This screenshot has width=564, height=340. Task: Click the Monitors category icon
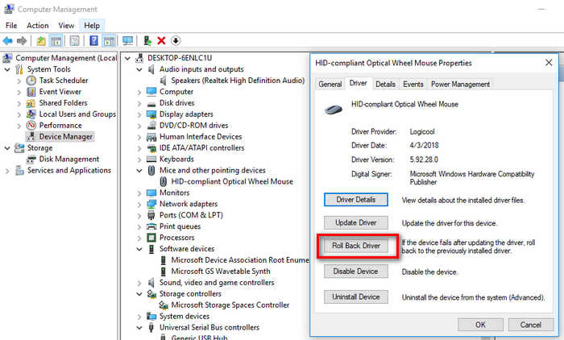(x=151, y=193)
